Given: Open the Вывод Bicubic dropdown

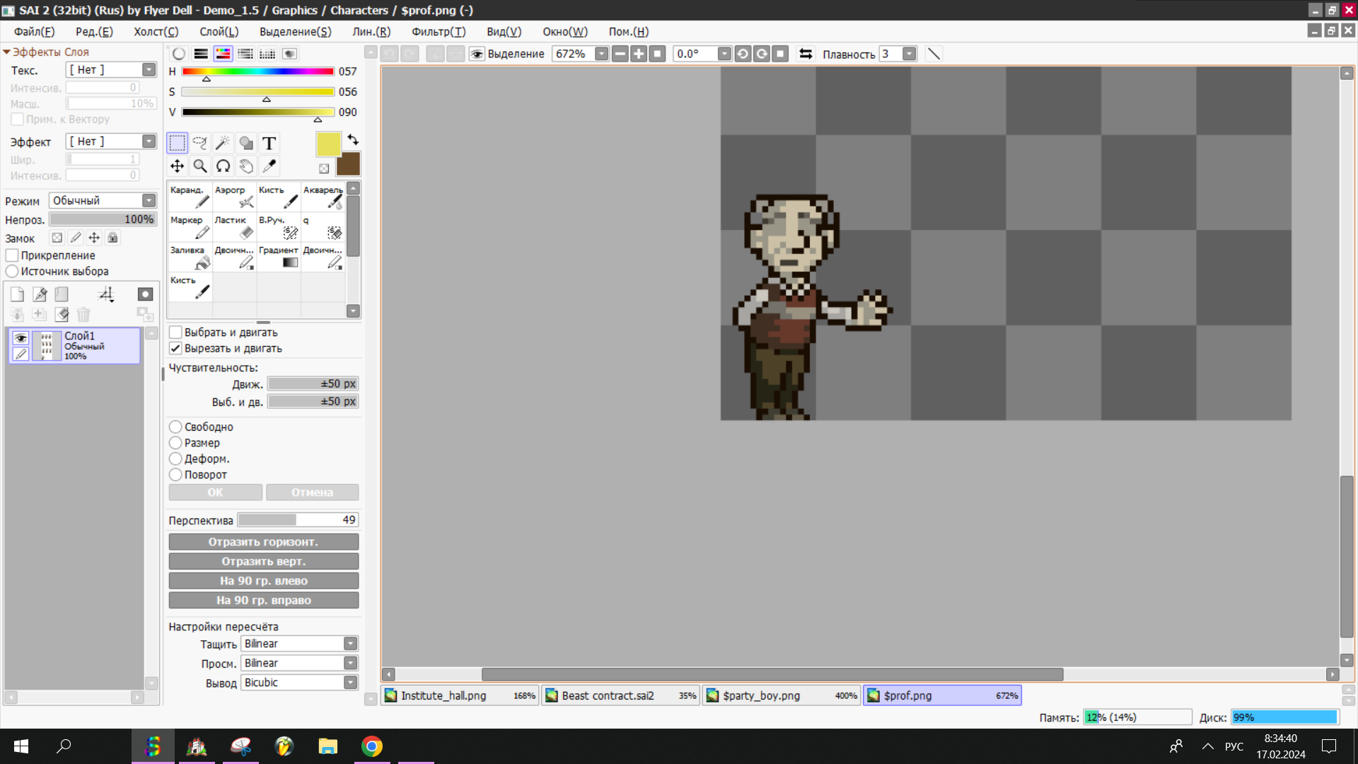Looking at the screenshot, I should 350,683.
